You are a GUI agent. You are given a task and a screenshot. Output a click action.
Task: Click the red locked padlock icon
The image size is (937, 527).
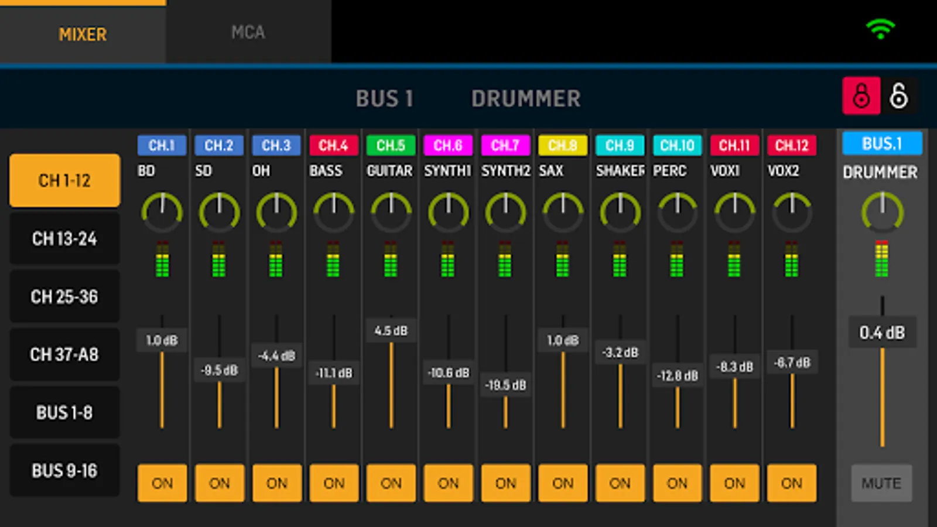click(861, 95)
